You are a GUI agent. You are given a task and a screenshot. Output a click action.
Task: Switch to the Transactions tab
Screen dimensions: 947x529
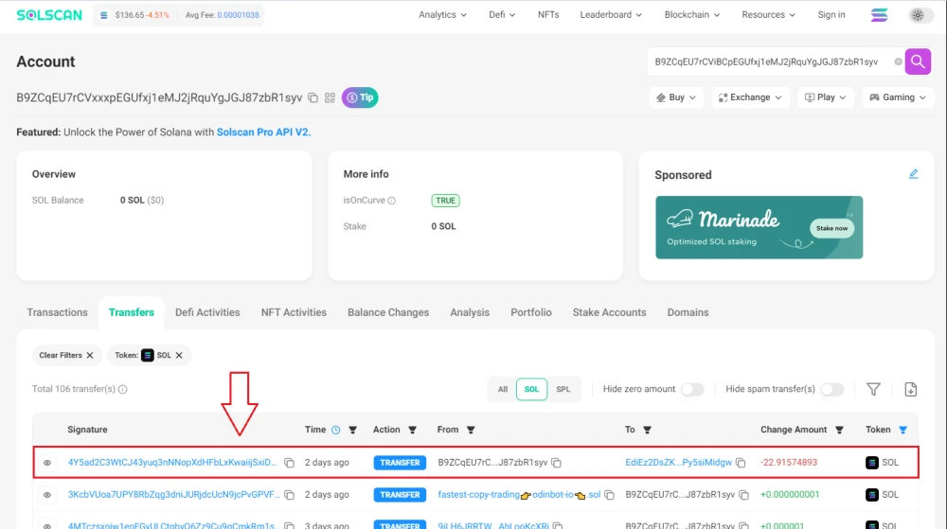point(58,312)
